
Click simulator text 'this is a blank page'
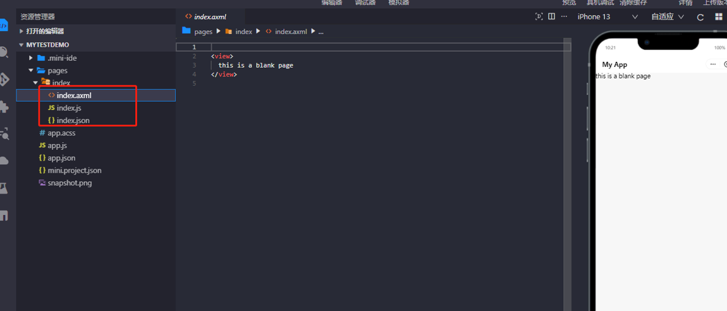623,76
